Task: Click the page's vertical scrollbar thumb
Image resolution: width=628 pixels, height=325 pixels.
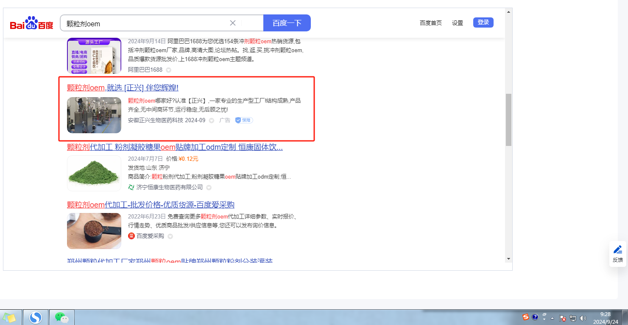Action: pos(508,120)
